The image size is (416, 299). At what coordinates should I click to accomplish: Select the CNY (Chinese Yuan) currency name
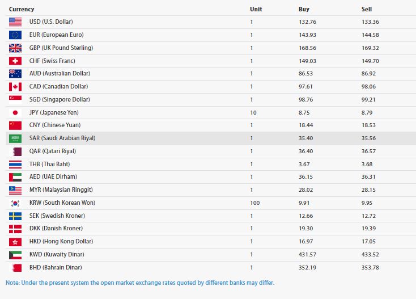54,125
